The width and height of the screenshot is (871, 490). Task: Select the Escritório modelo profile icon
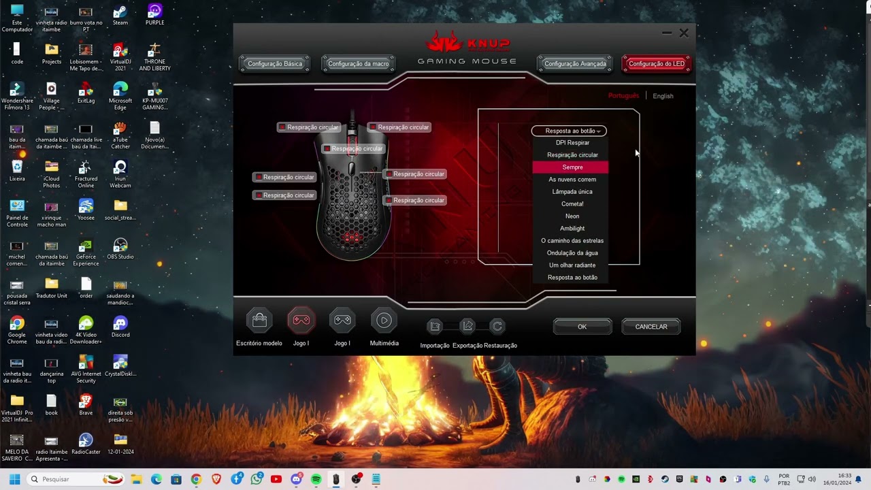click(259, 321)
